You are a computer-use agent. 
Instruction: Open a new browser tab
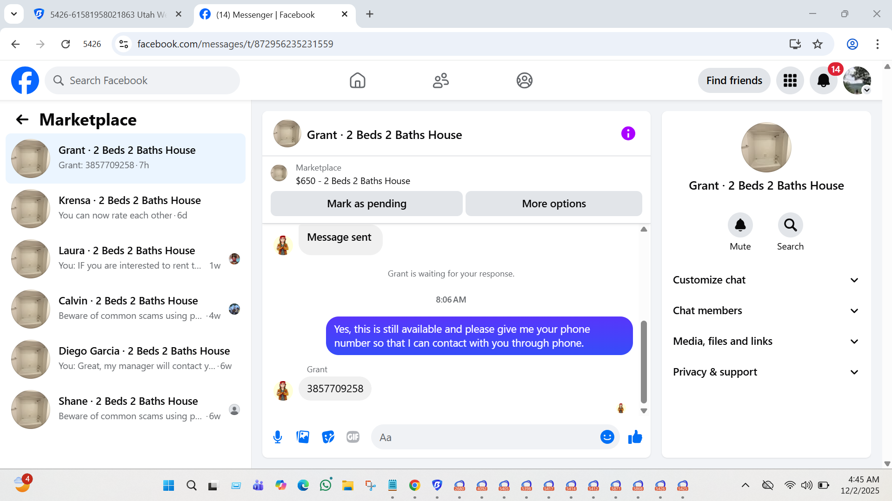[x=370, y=14]
